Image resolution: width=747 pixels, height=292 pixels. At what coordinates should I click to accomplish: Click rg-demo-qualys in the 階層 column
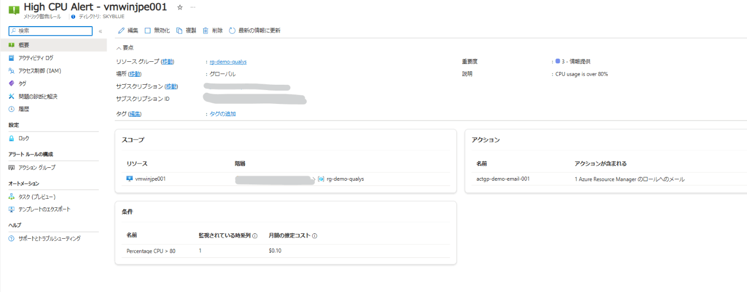click(x=345, y=179)
